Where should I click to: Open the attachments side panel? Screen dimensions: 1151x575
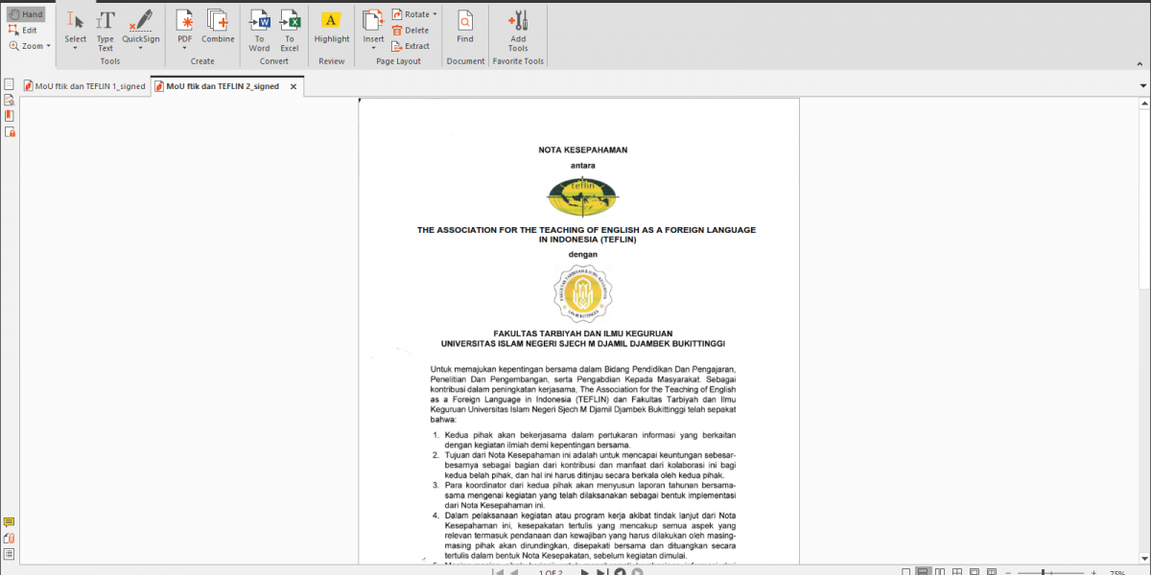9,538
